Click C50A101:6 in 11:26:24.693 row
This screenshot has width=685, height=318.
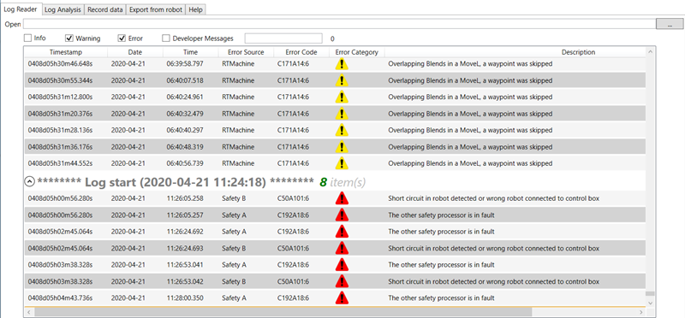(x=293, y=248)
